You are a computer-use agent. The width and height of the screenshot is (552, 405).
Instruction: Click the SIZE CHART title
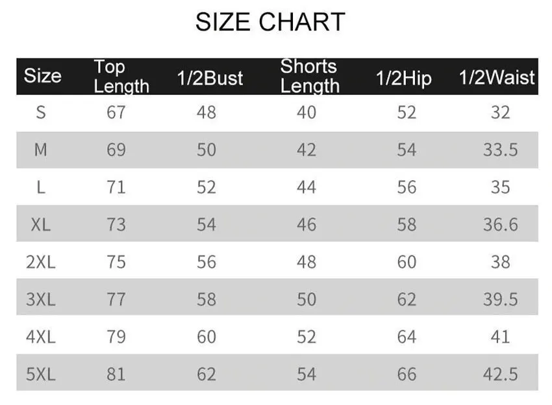[x=270, y=22]
